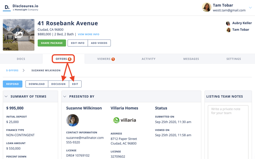This screenshot has width=255, height=159.
Task: Click the DocuSign button
Action: pyautogui.click(x=58, y=84)
